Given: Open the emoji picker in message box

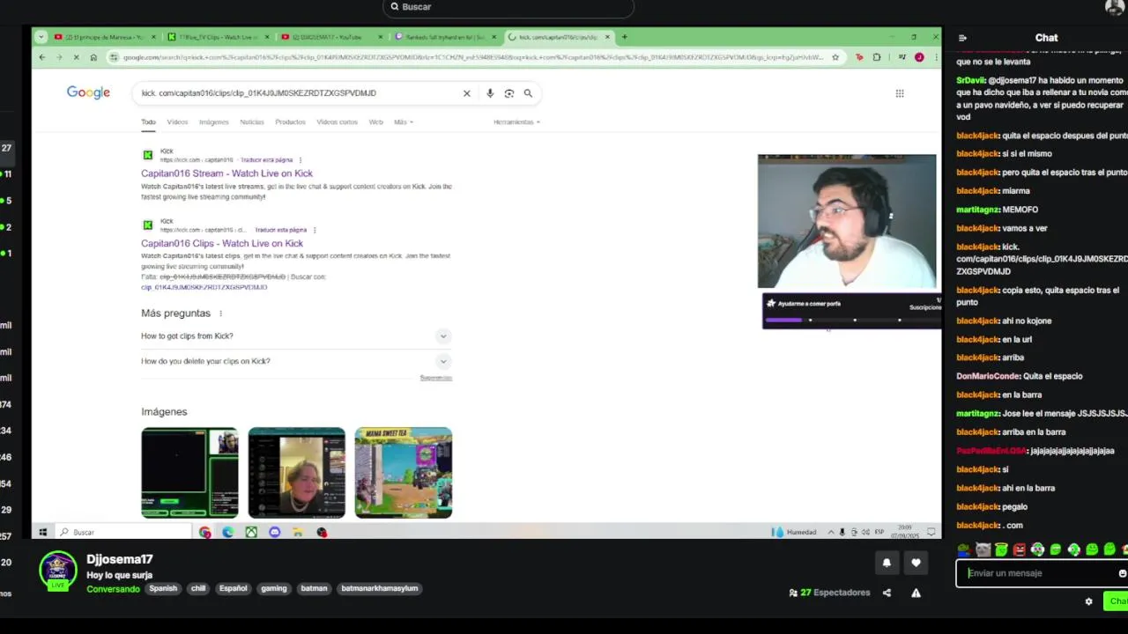Looking at the screenshot, I should pos(1122,573).
